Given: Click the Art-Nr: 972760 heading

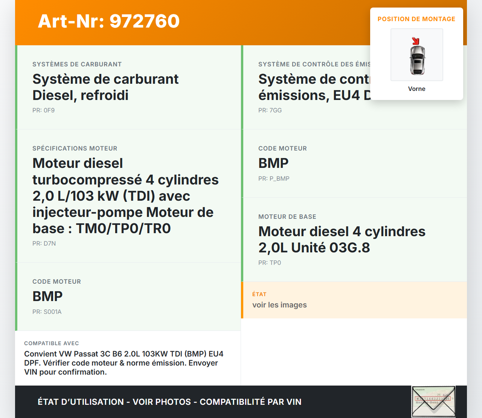Looking at the screenshot, I should click(109, 21).
